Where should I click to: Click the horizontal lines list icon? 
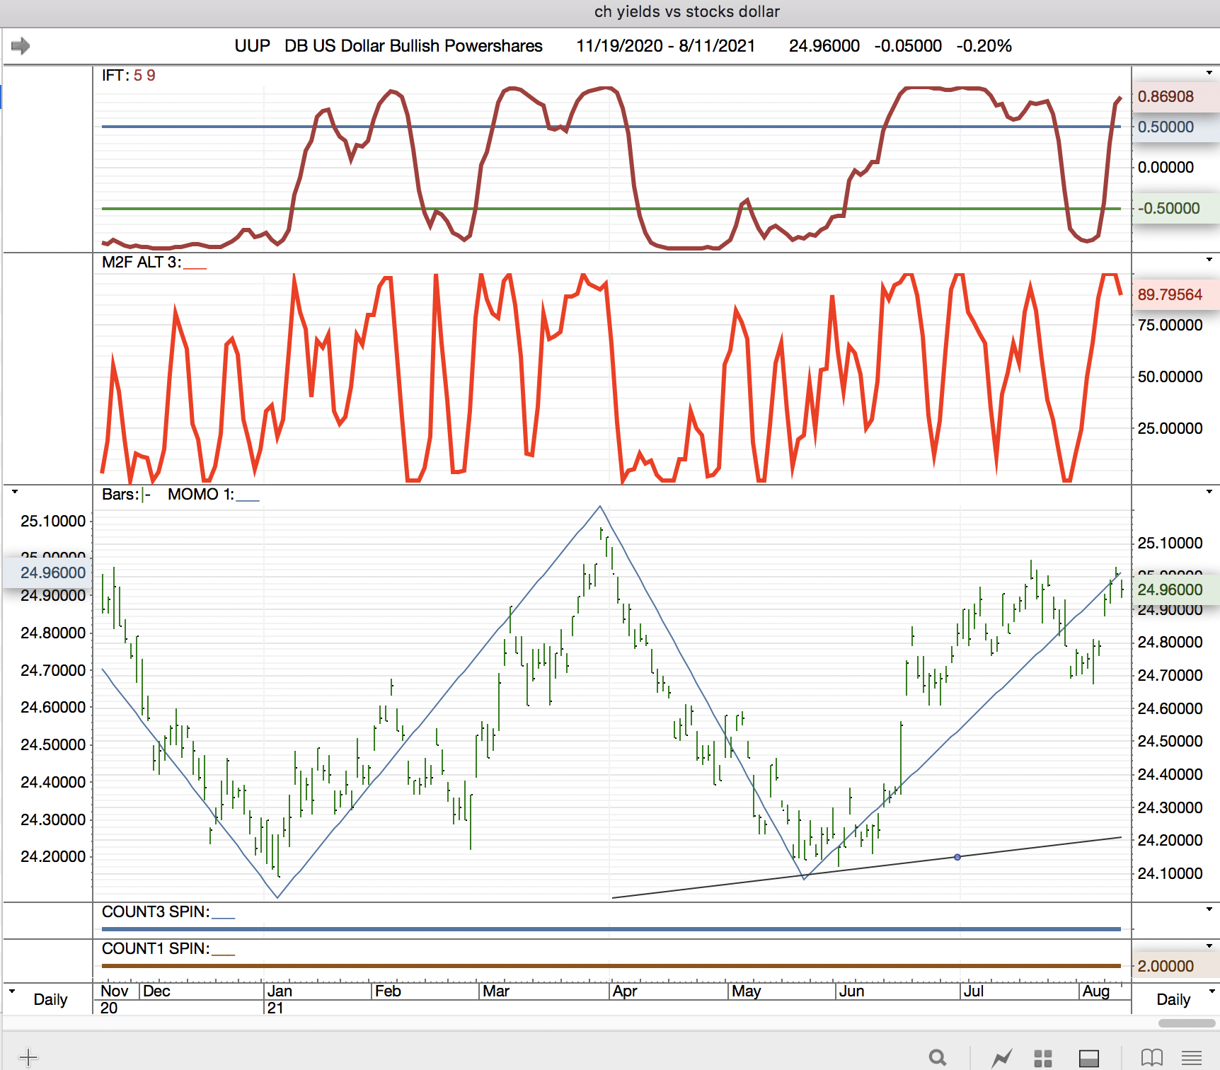(x=1192, y=1058)
